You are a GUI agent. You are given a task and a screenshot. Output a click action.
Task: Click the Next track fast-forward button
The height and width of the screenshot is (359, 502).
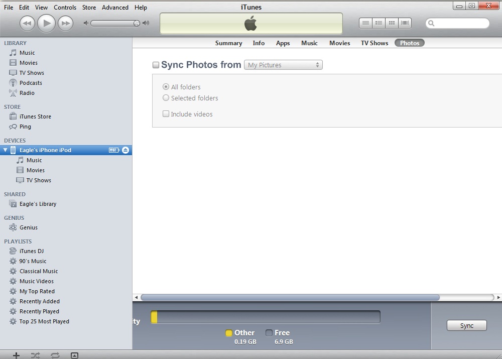point(66,24)
